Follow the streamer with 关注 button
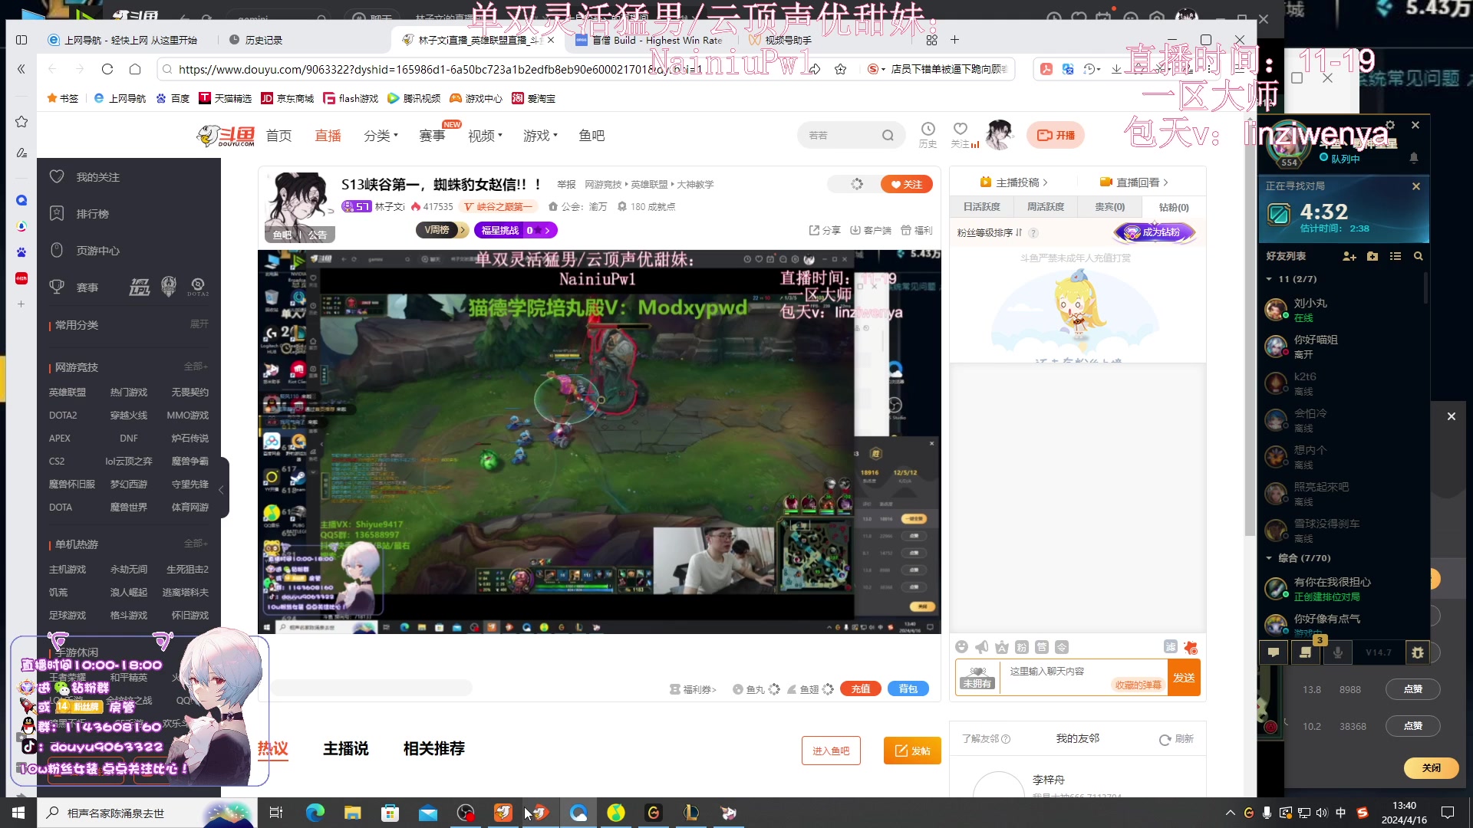The width and height of the screenshot is (1473, 828). click(907, 184)
